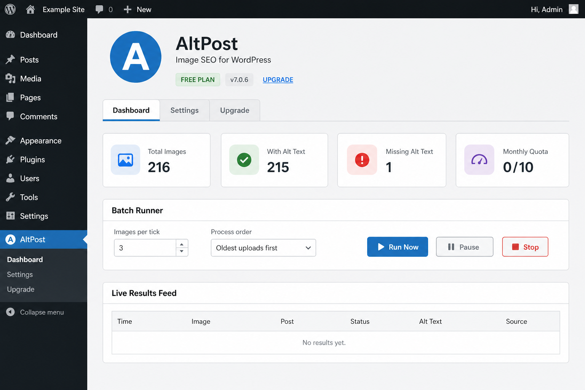Click the Post column header
585x390 pixels.
[287, 321]
